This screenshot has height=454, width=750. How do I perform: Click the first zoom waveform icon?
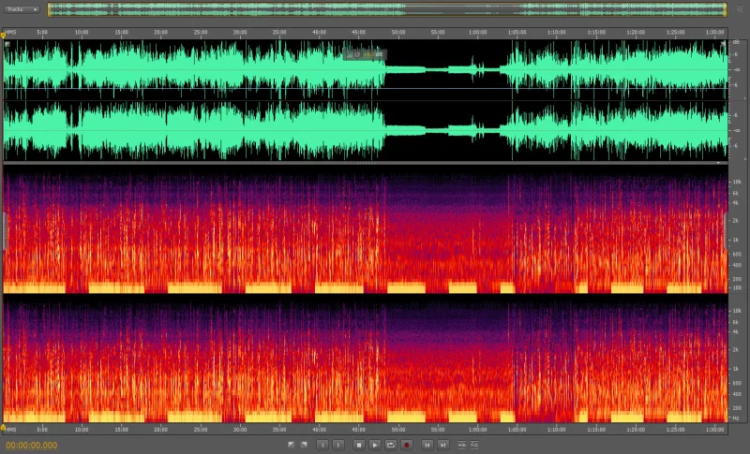pyautogui.click(x=461, y=445)
